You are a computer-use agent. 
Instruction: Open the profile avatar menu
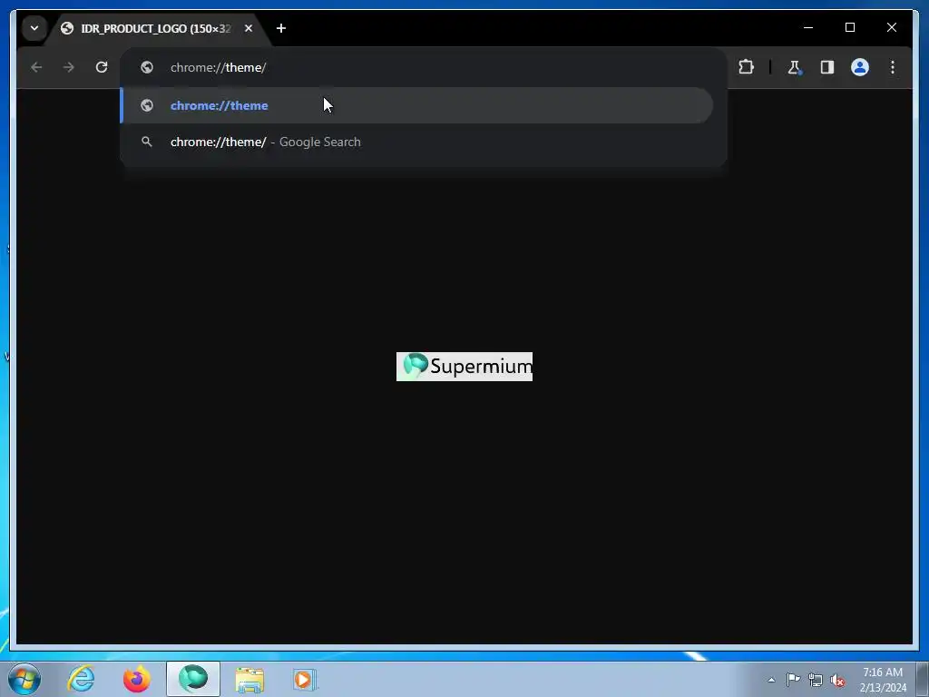coord(860,67)
